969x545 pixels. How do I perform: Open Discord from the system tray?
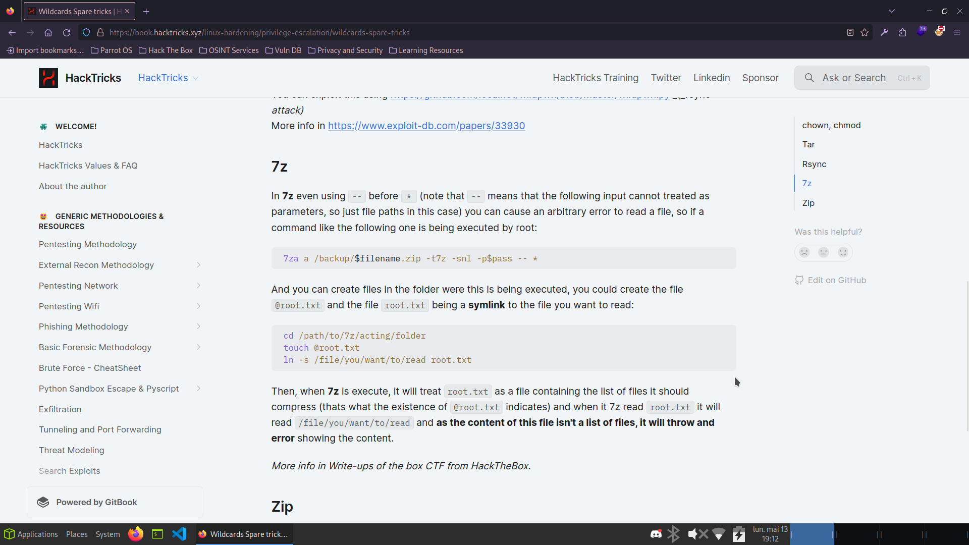[x=656, y=534]
